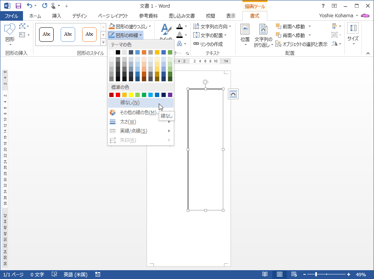
Task: Switch to read mode view icon
Action: pyautogui.click(x=265, y=274)
